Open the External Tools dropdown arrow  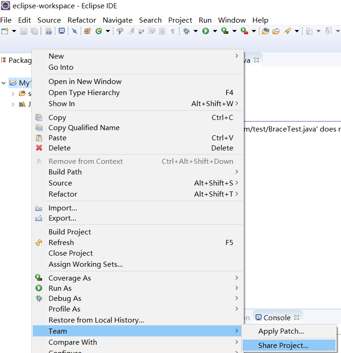tap(254, 31)
